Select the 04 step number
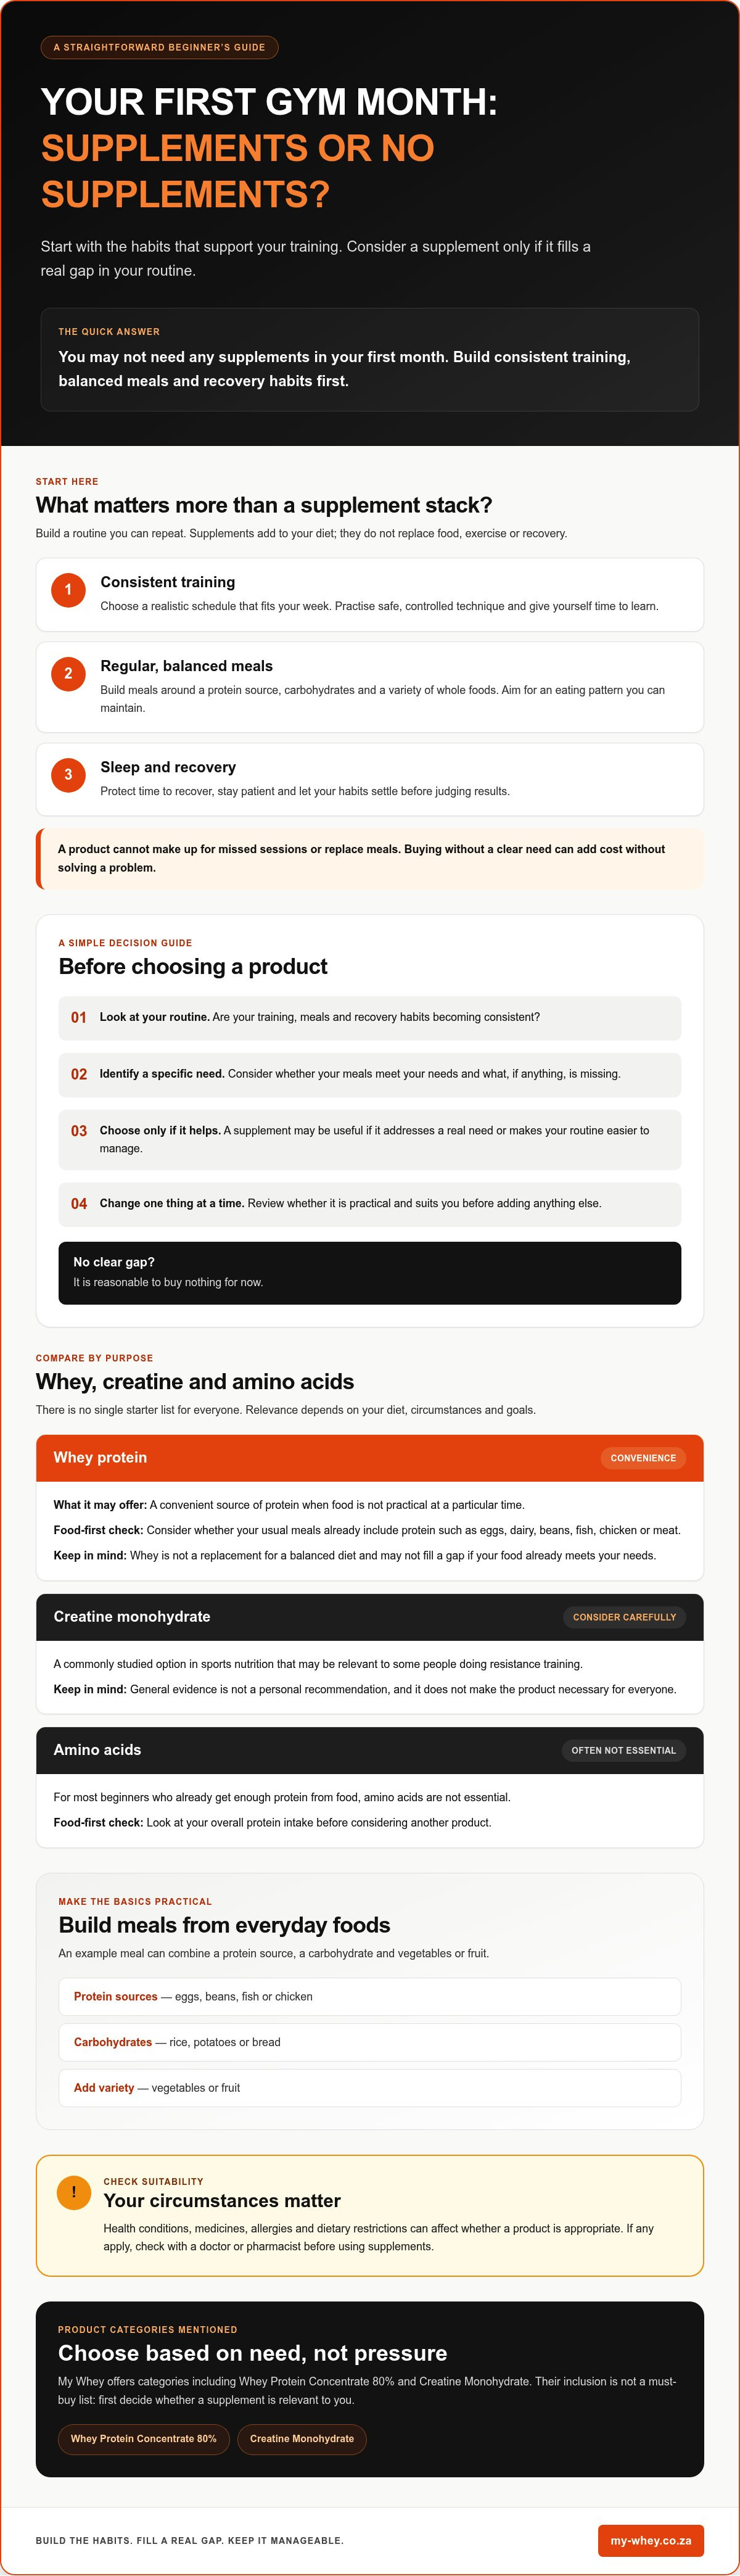 coord(79,1204)
